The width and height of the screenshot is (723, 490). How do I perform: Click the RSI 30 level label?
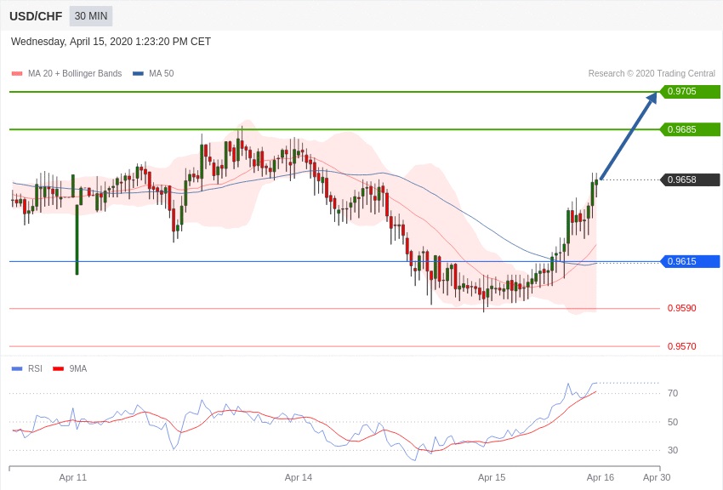pos(673,450)
